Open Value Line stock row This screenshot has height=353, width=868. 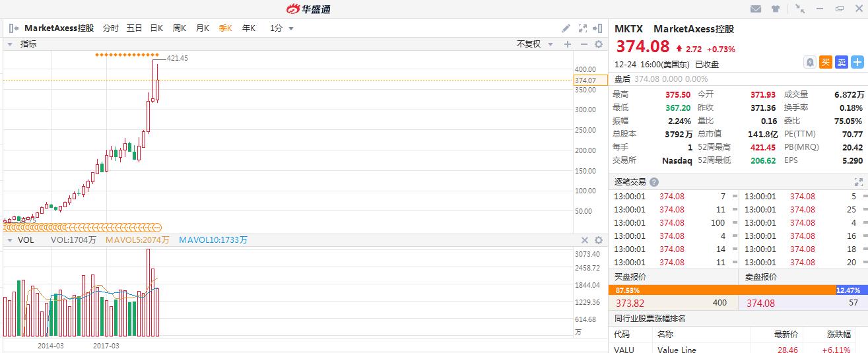(738, 350)
